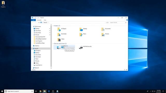
Task: Select OneDrive in navigation pane
Action: tap(37, 46)
